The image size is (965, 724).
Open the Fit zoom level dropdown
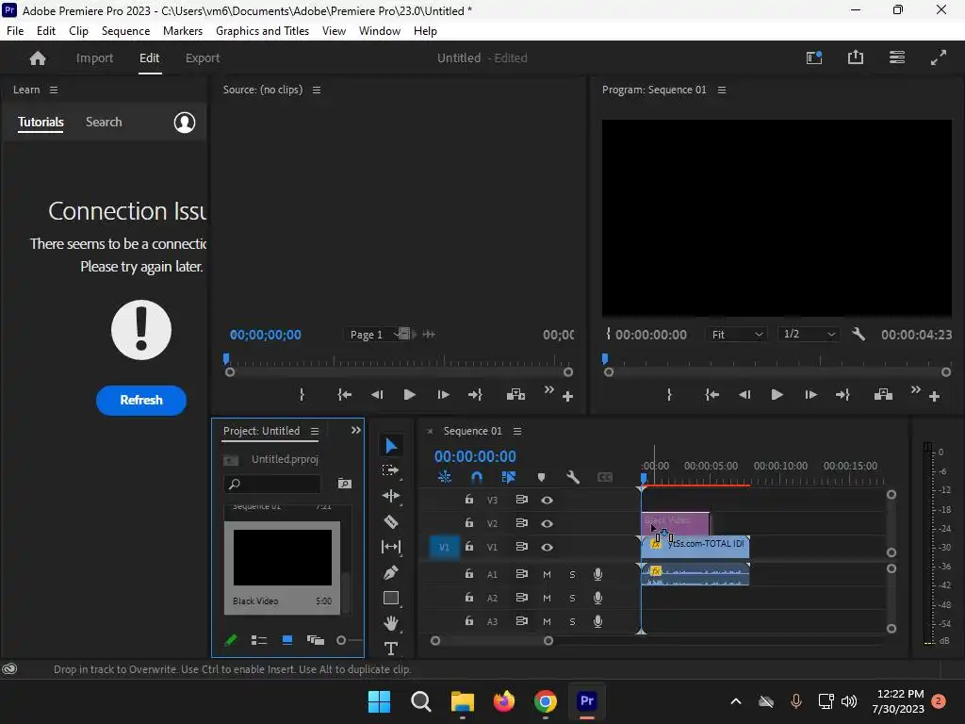(x=737, y=335)
